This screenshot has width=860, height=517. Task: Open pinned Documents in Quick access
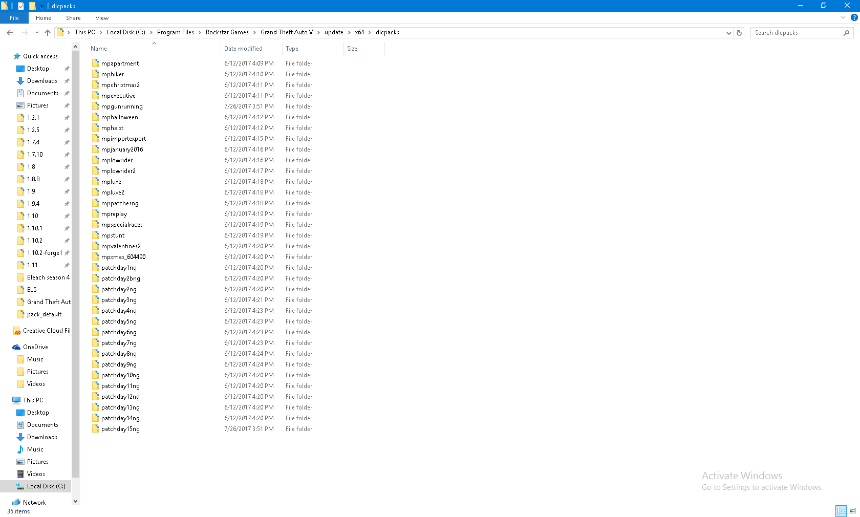(42, 93)
